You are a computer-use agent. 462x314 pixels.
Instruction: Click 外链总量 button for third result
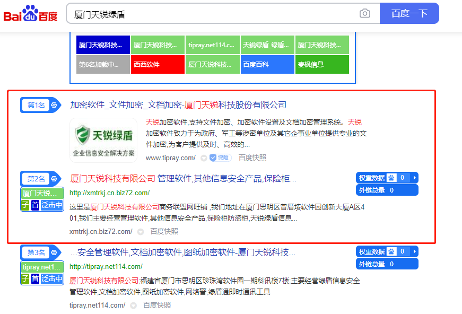387,264
